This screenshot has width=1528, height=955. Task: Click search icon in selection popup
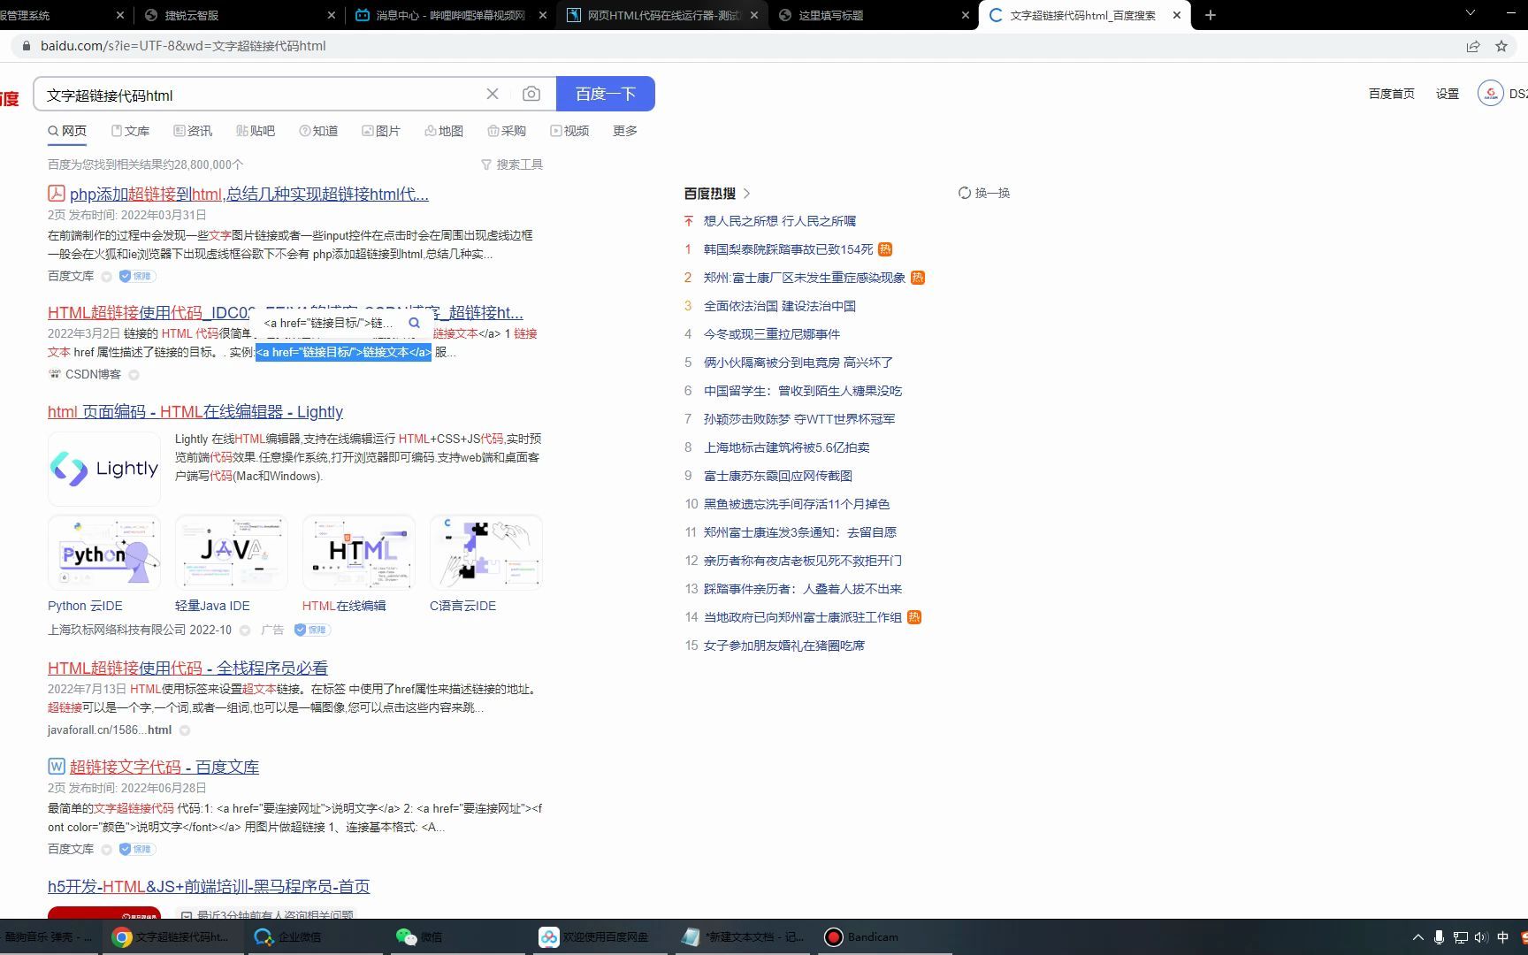point(414,323)
